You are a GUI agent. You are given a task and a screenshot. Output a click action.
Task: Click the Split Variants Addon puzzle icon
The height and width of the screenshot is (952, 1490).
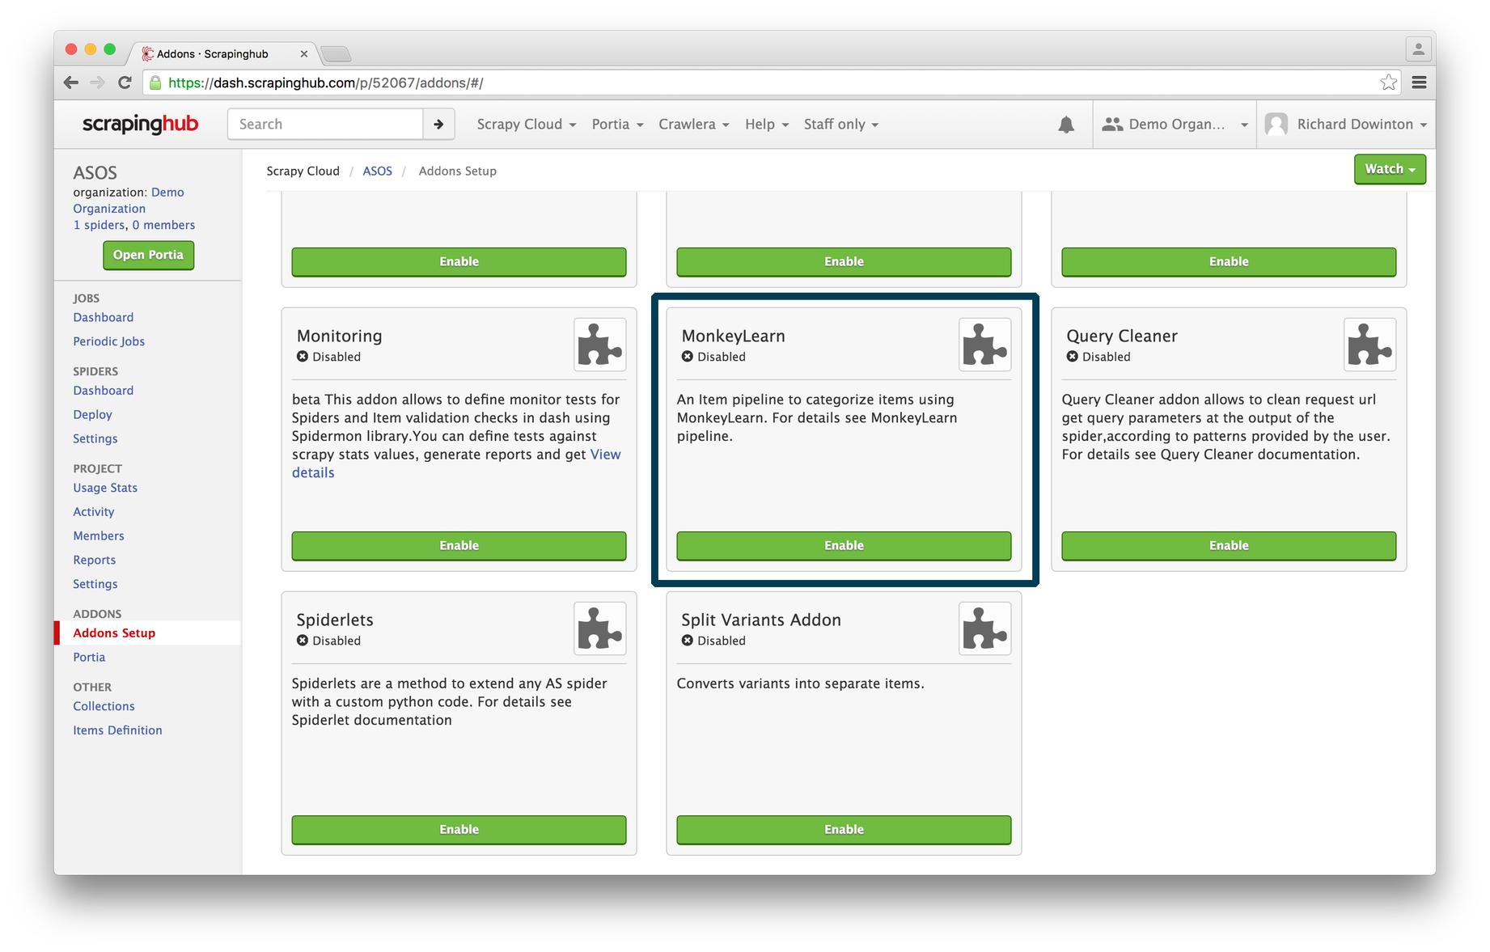pyautogui.click(x=985, y=628)
